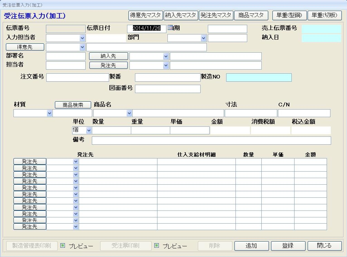Open 商品マスタ master screen
Screen dimensions: 347x257
coord(251,16)
